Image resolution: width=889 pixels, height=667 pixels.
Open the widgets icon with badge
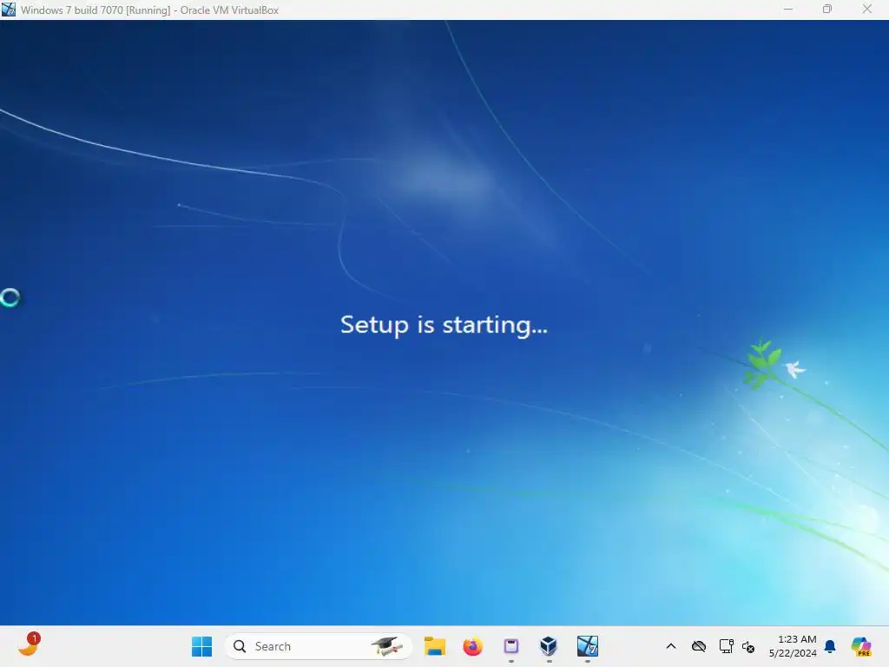pyautogui.click(x=29, y=644)
